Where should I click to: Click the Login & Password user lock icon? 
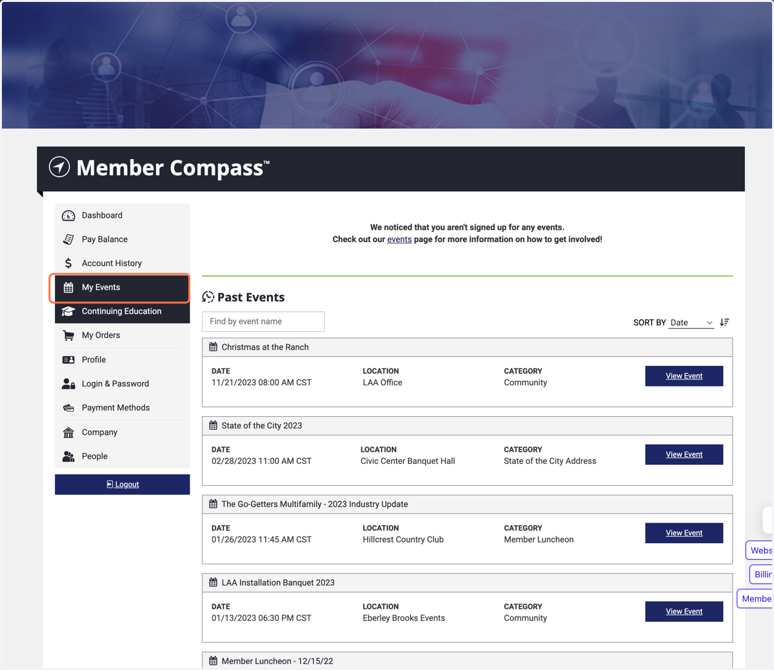click(68, 384)
